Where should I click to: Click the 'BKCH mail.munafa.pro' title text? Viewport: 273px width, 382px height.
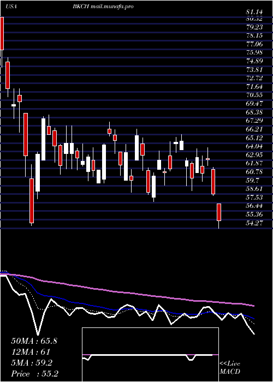click(103, 7)
